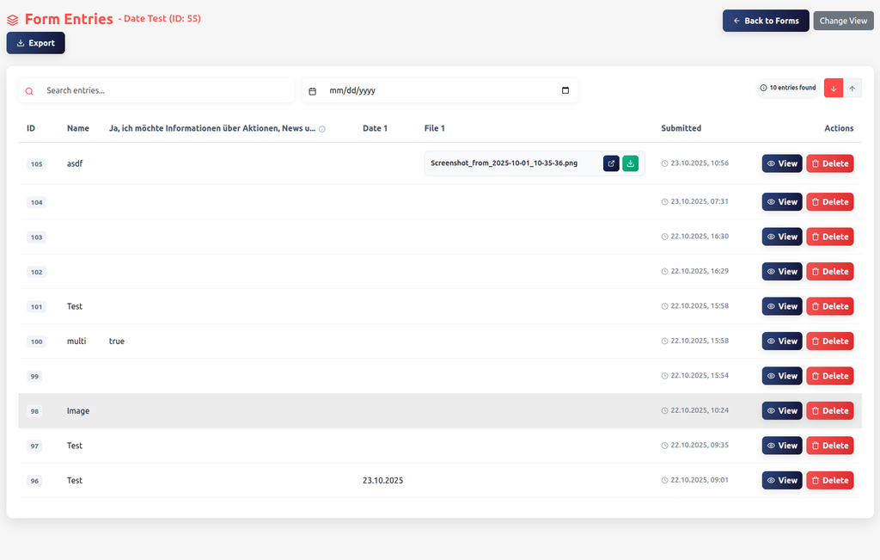Sort entries descending with red arrow

pos(834,89)
